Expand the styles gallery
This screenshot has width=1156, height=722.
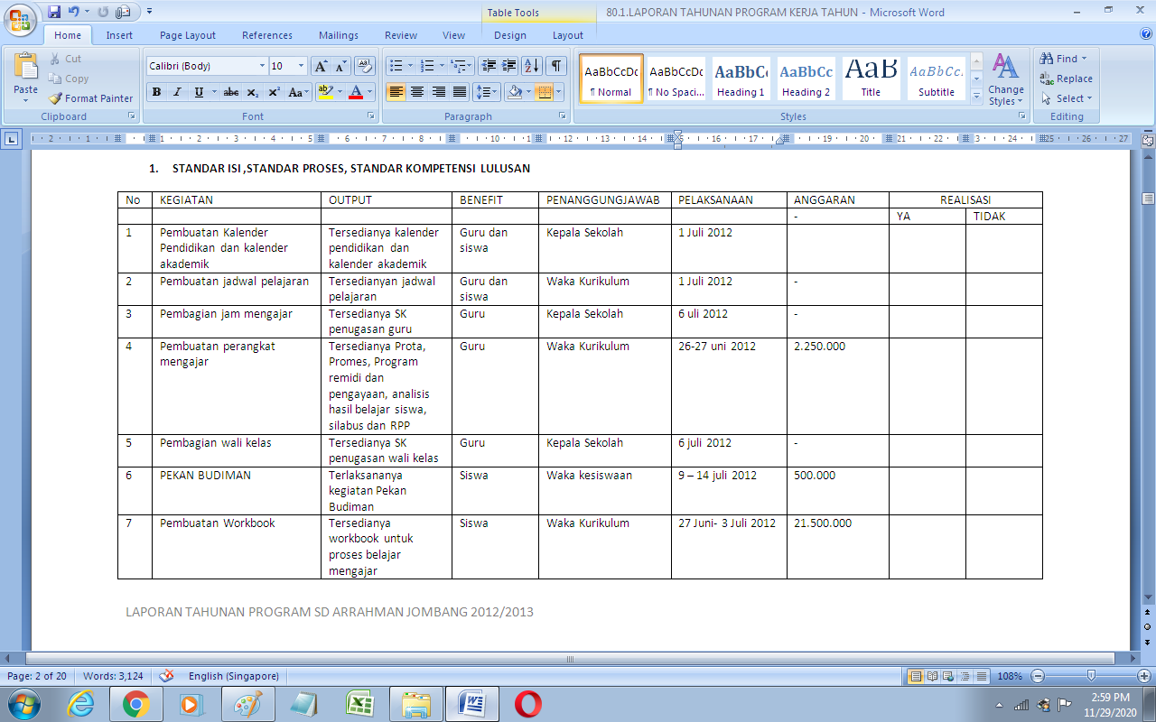tap(976, 96)
